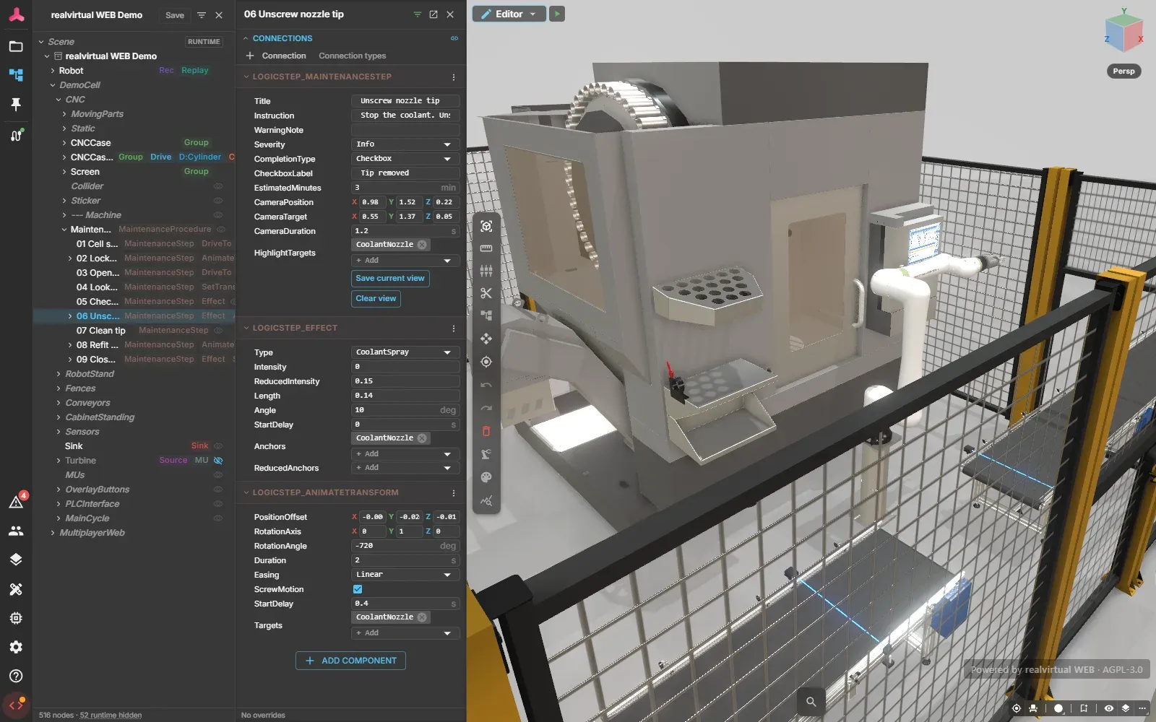This screenshot has width=1156, height=722.
Task: Open the hierarchy tree panel icon
Action: [x=16, y=75]
